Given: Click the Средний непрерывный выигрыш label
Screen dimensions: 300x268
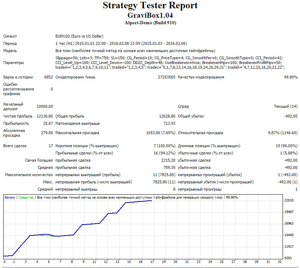Looking at the screenshot, I should point(67,190).
